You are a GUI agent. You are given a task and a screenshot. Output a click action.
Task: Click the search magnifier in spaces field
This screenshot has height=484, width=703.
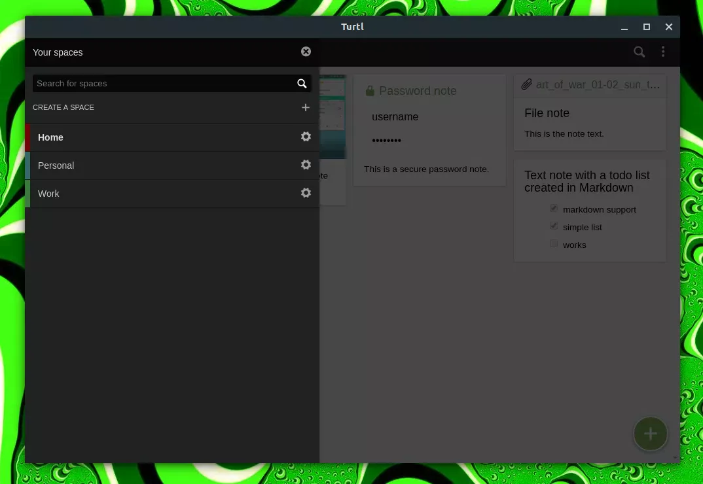[x=302, y=84]
